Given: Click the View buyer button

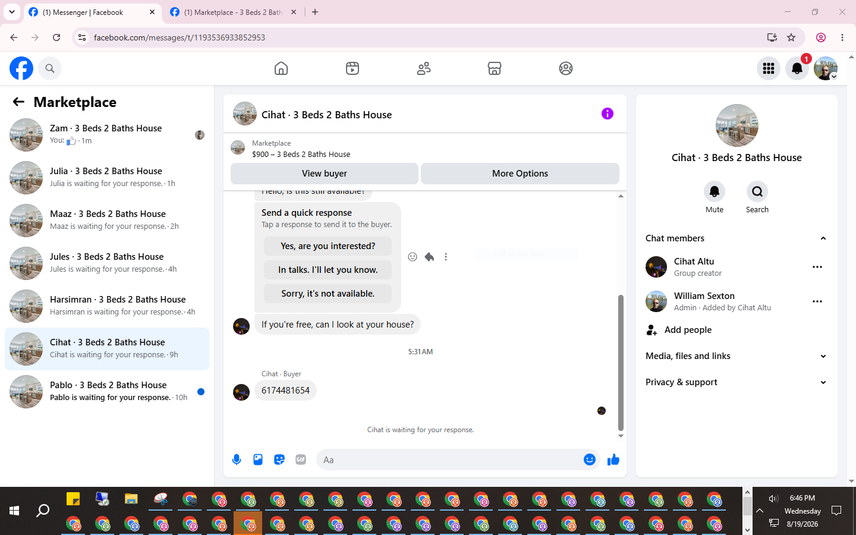Looking at the screenshot, I should tap(325, 174).
